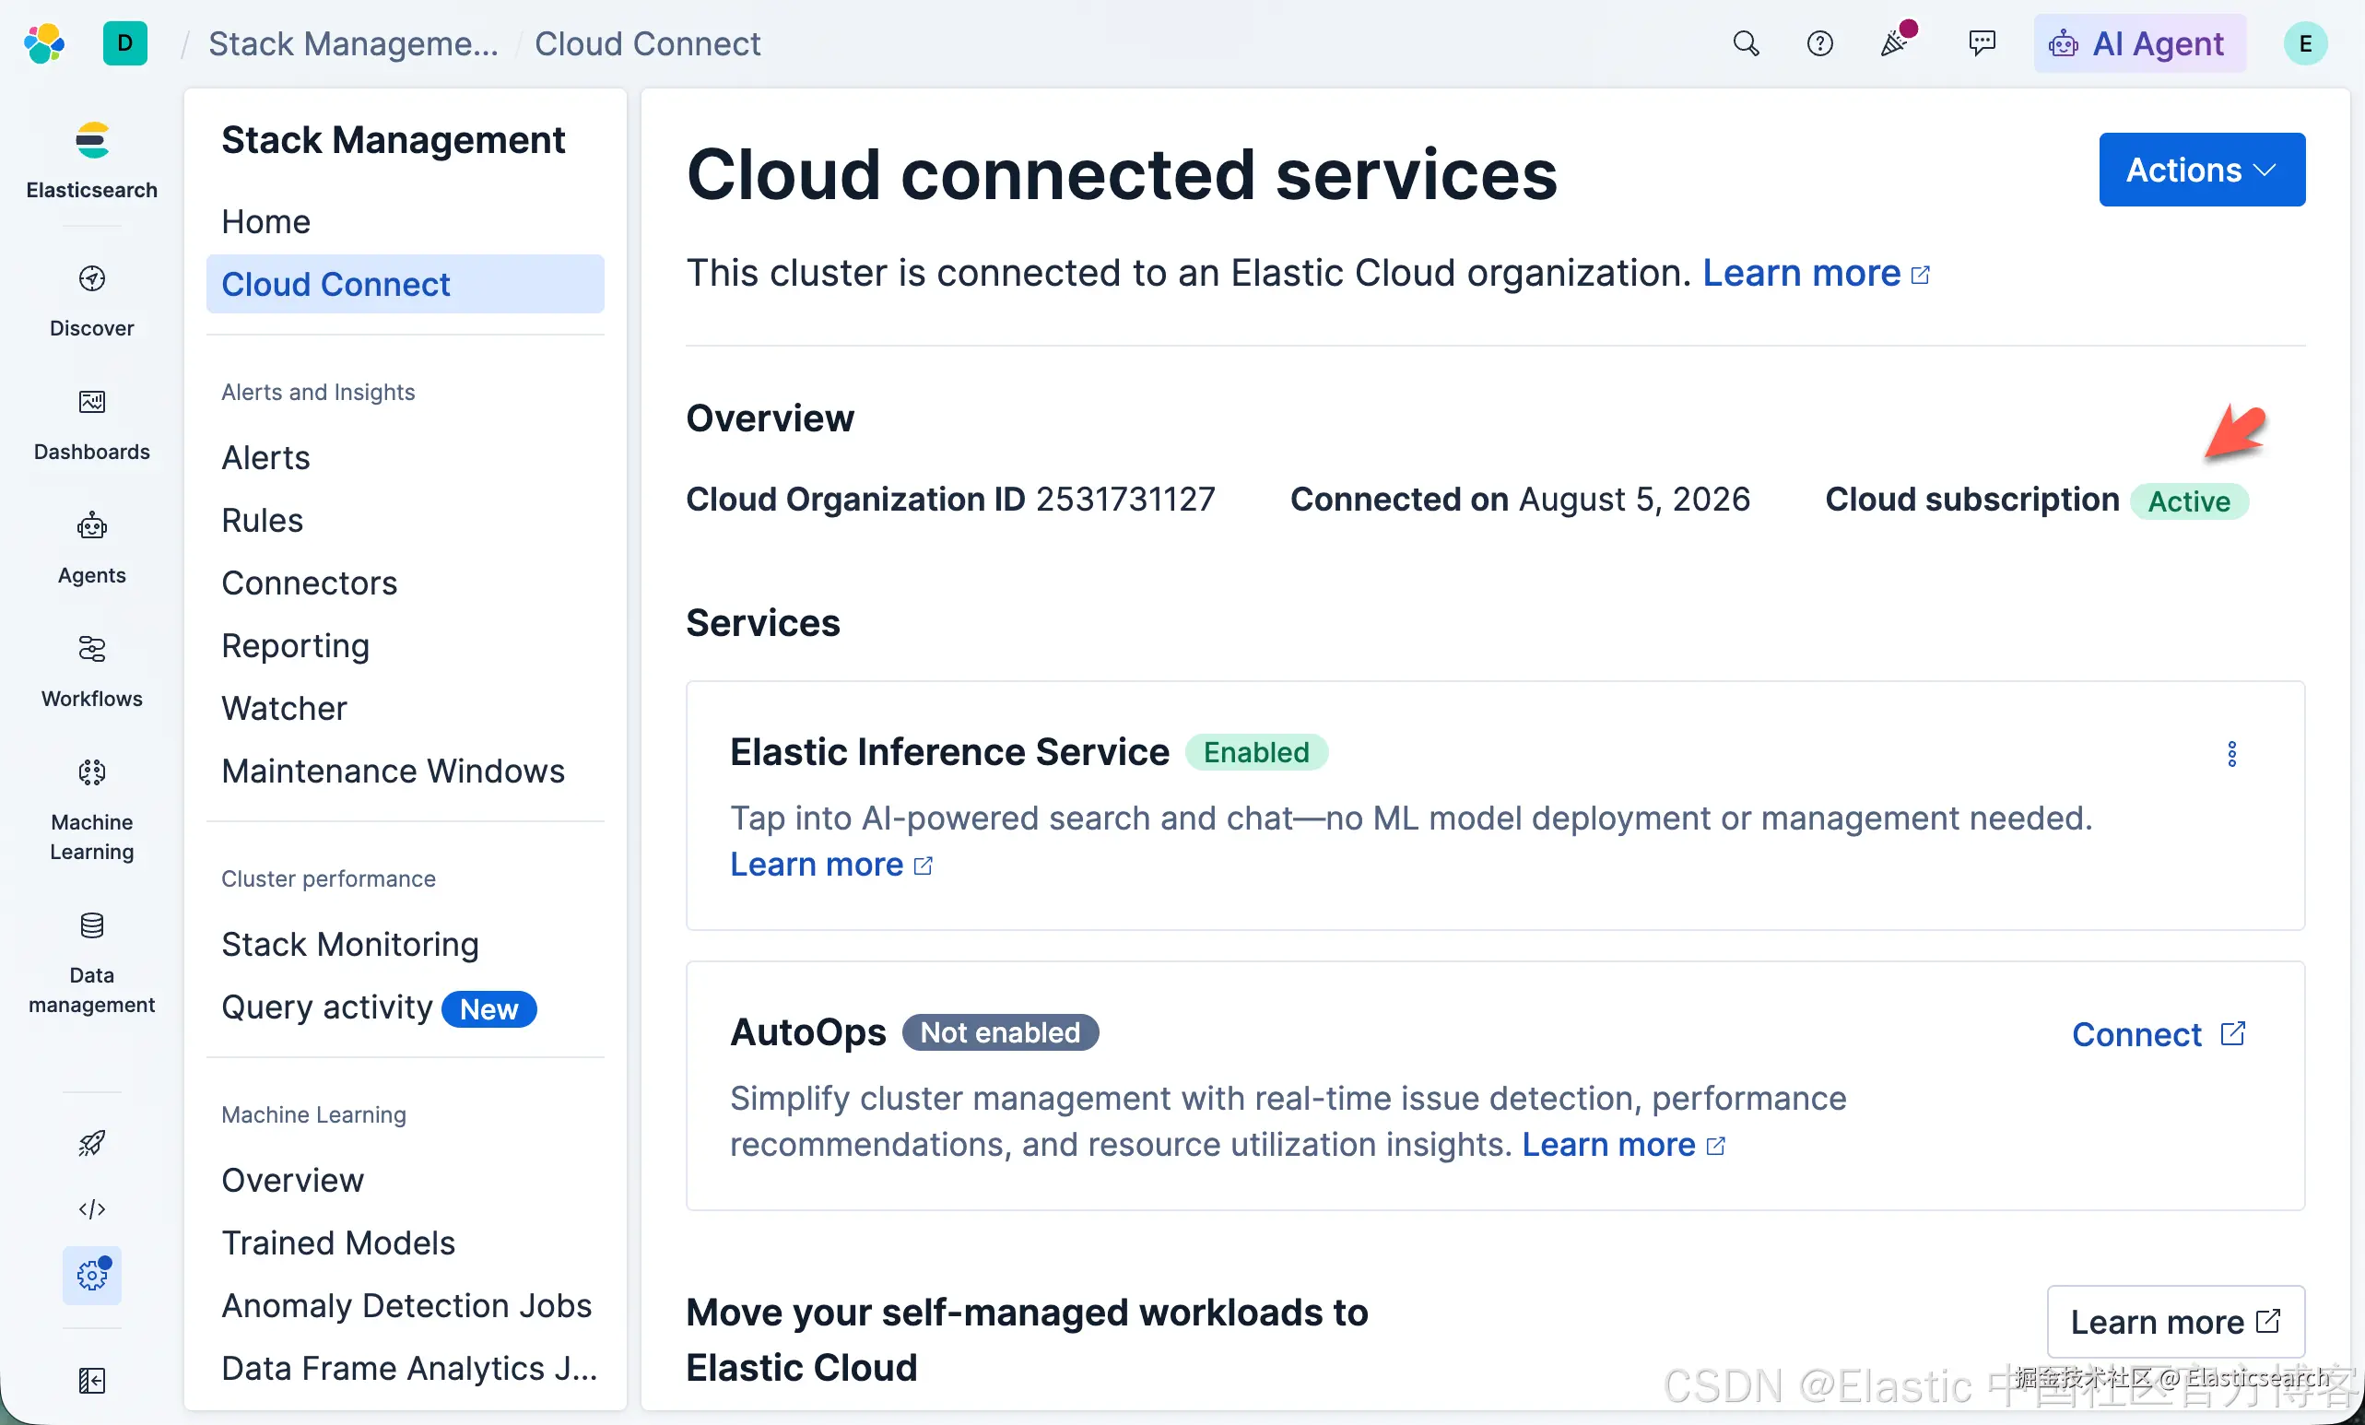The width and height of the screenshot is (2365, 1425).
Task: Expand the Actions dropdown button
Action: [x=2202, y=169]
